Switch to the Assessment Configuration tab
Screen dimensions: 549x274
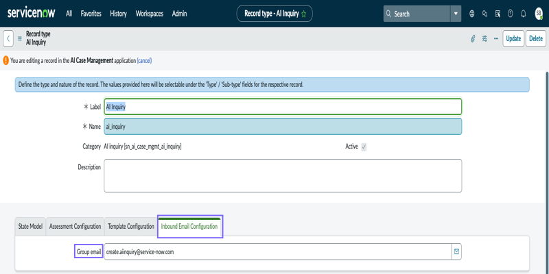75,227
